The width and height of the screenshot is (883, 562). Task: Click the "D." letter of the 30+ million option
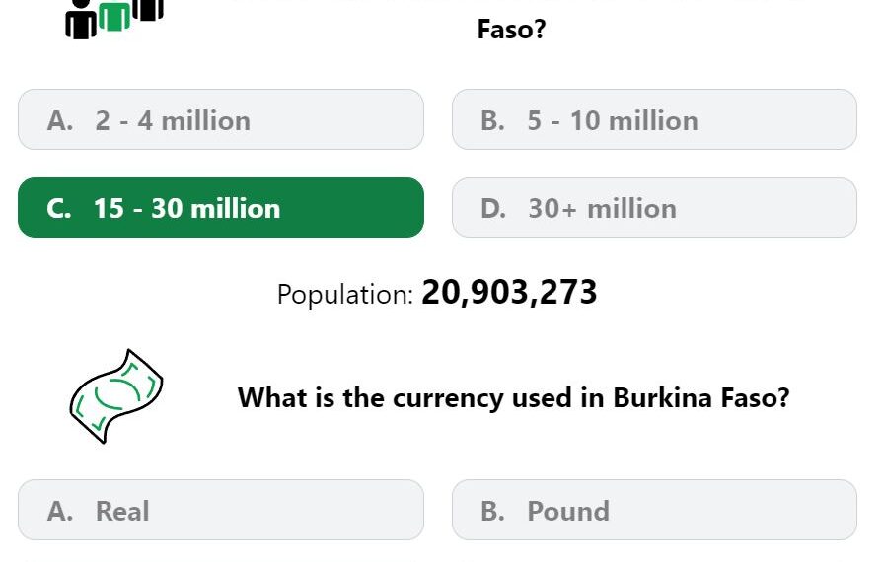click(x=492, y=209)
